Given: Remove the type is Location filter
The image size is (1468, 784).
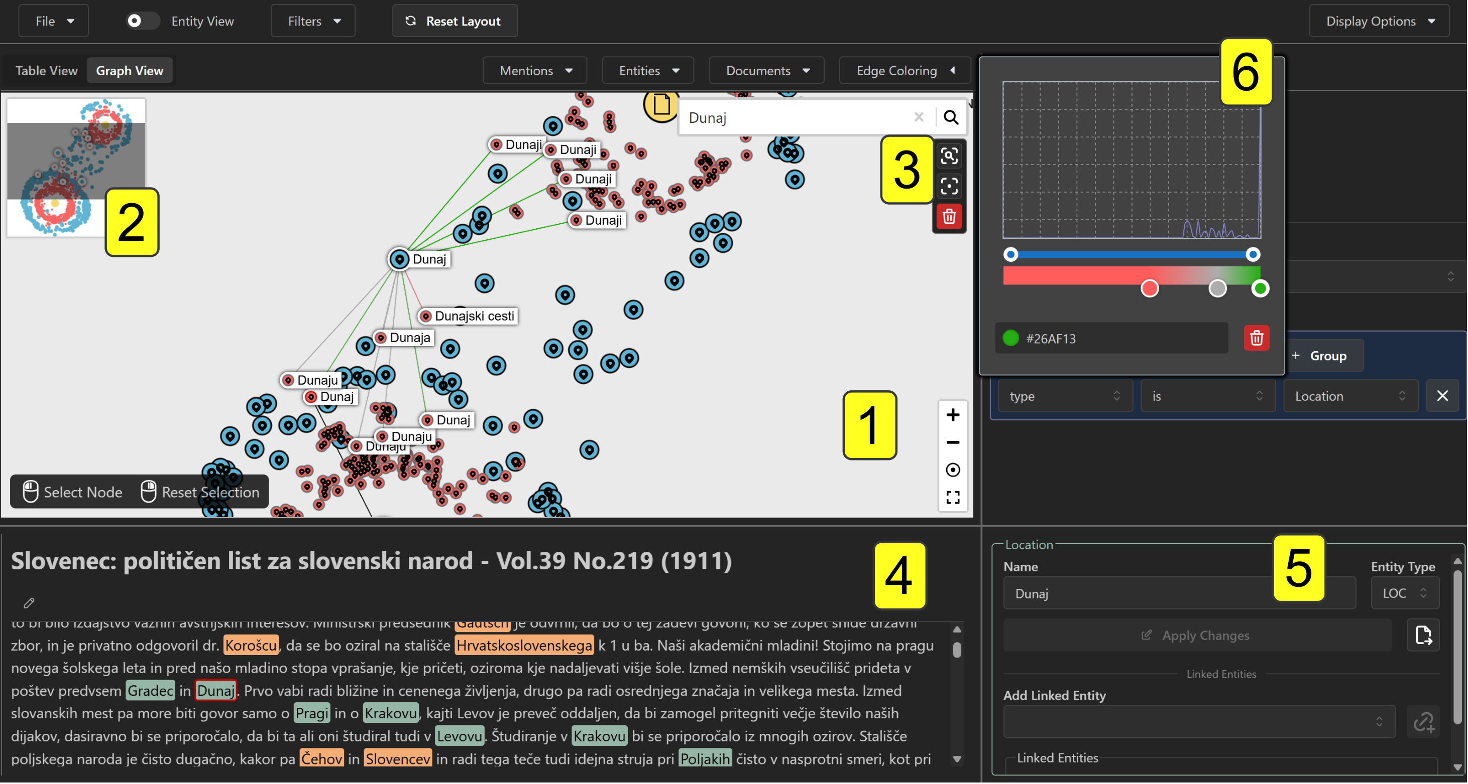Looking at the screenshot, I should (x=1442, y=396).
